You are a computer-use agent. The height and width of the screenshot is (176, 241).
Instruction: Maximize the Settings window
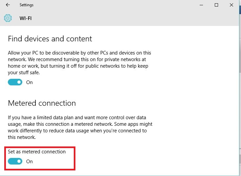(216, 5)
